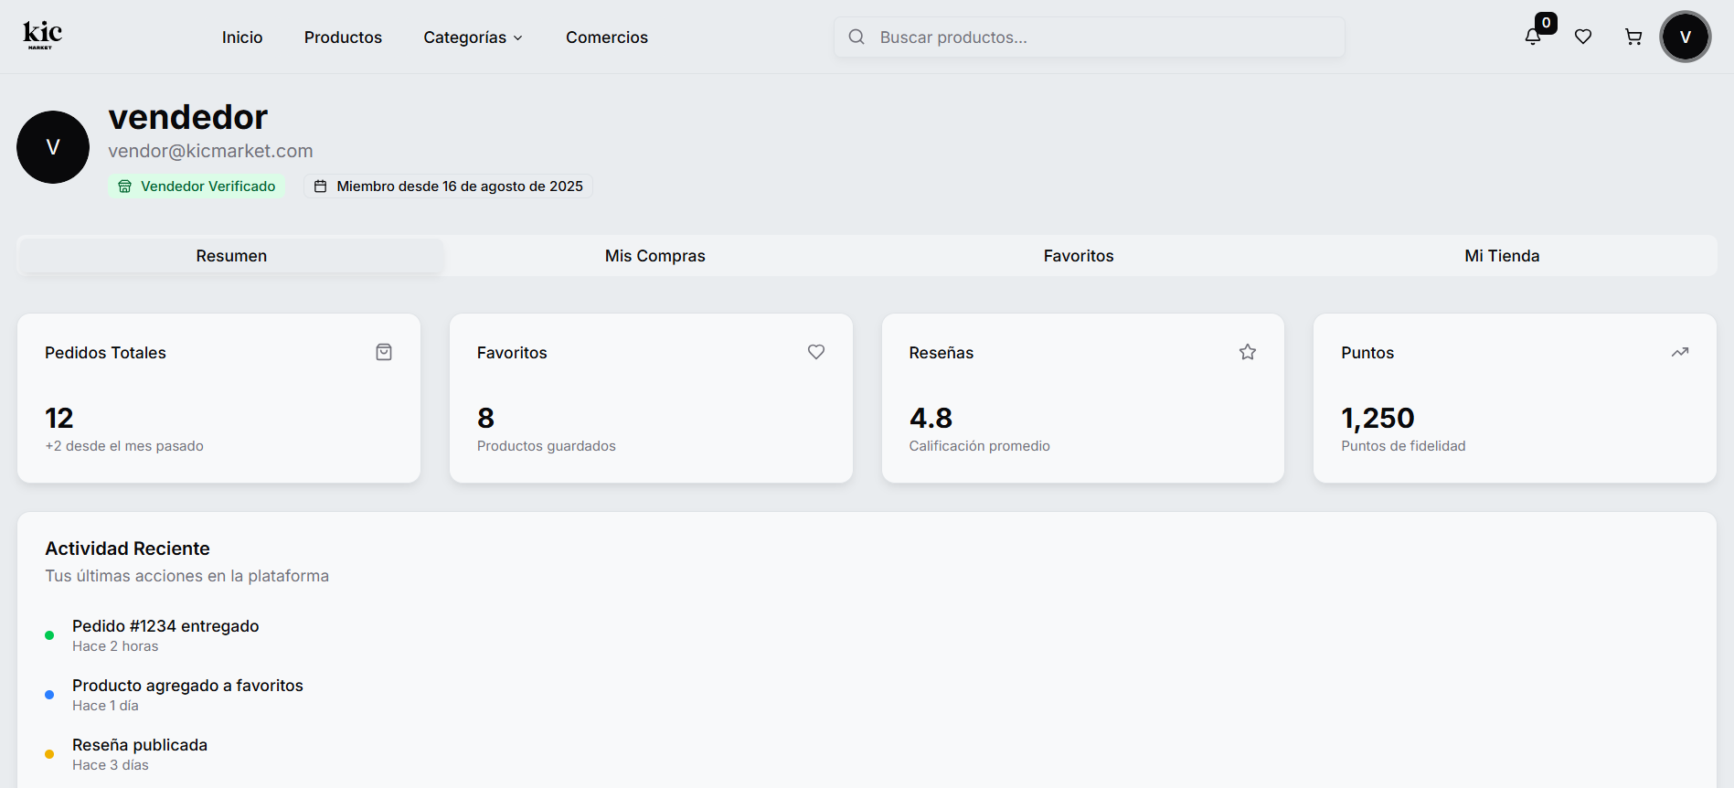Click the 4.8 rating value
The height and width of the screenshot is (788, 1734).
(931, 418)
